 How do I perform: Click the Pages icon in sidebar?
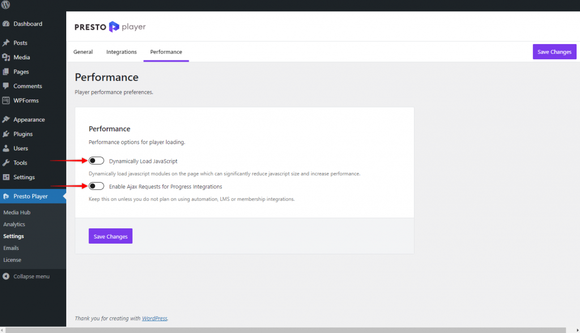[x=6, y=72]
